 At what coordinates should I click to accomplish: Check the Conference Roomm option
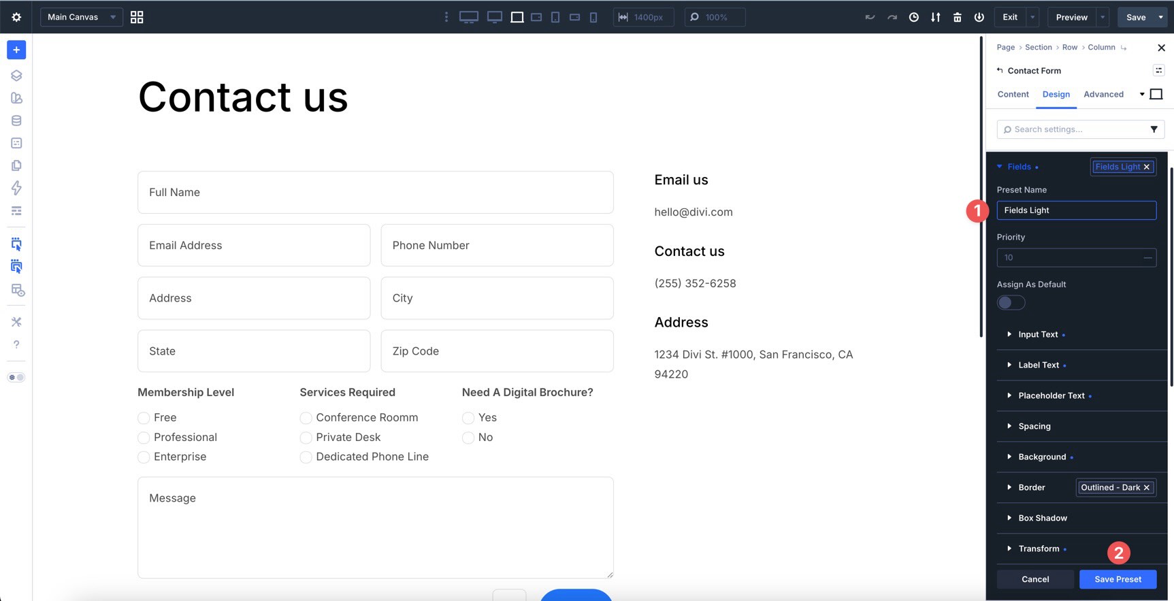306,418
